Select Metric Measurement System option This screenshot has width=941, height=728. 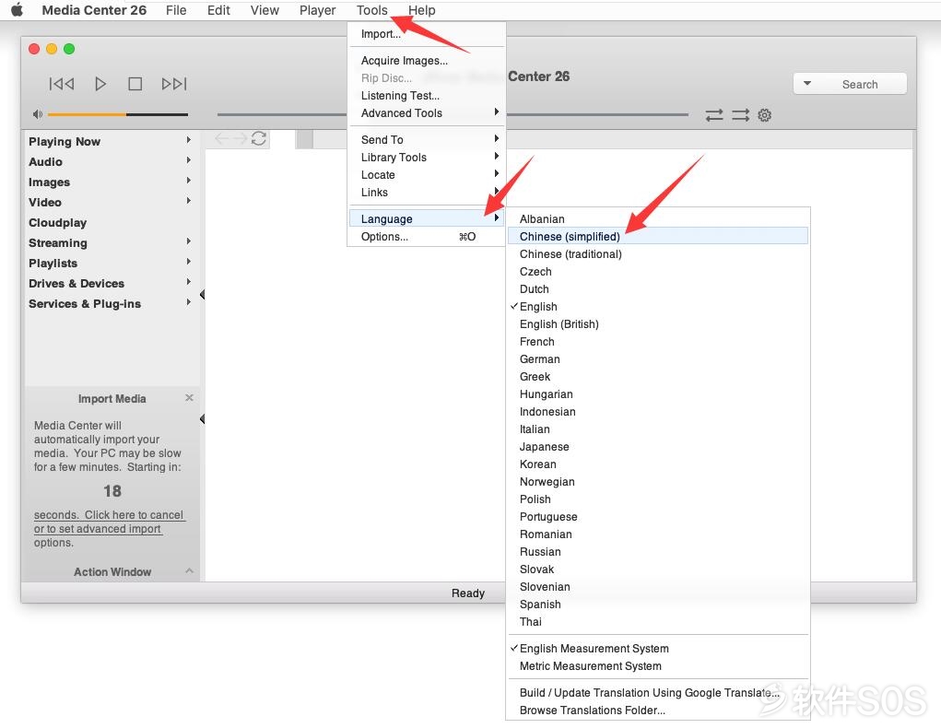tap(658, 666)
